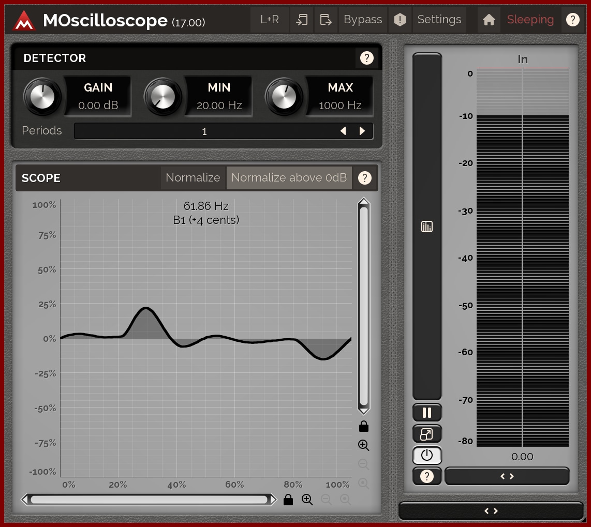Image resolution: width=591 pixels, height=527 pixels.
Task: Click the Gain knob
Action: [x=42, y=97]
